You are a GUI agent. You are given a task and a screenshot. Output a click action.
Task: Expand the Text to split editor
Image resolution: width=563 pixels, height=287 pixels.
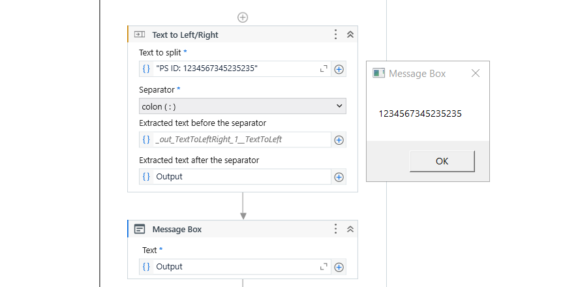(x=324, y=68)
